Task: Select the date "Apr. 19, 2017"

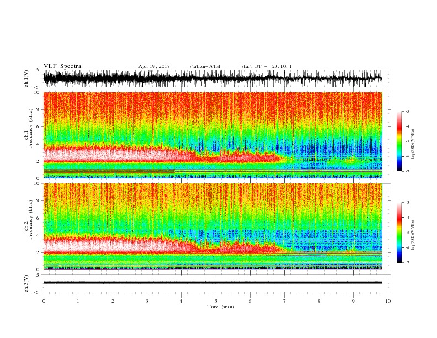Action: tap(154, 66)
